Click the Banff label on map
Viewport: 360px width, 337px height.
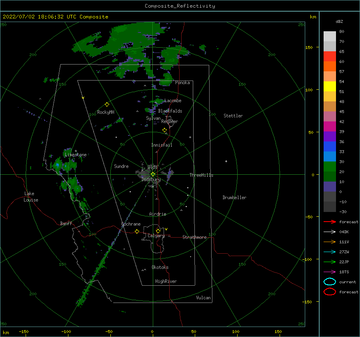click(x=66, y=223)
